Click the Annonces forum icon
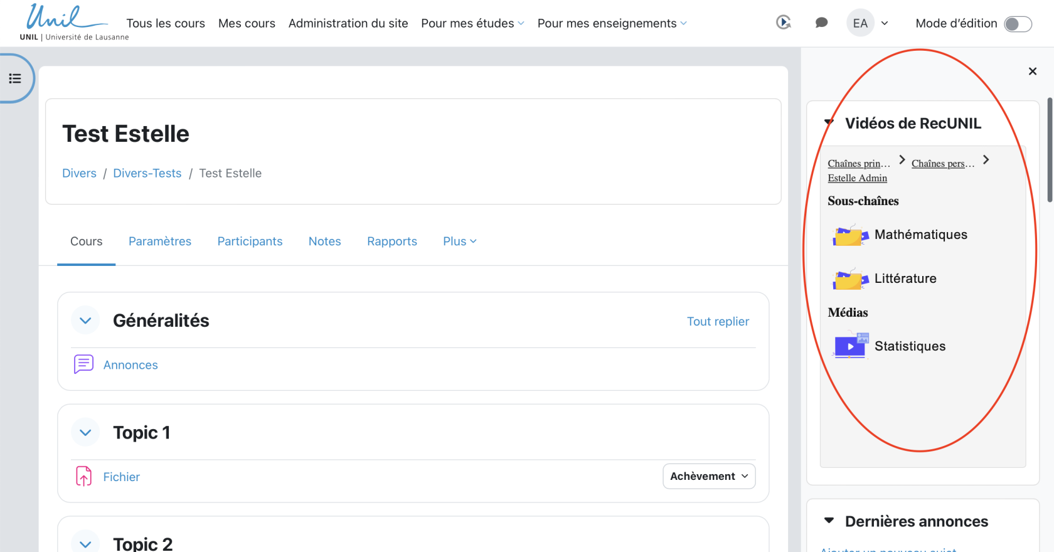The height and width of the screenshot is (552, 1054). (83, 364)
